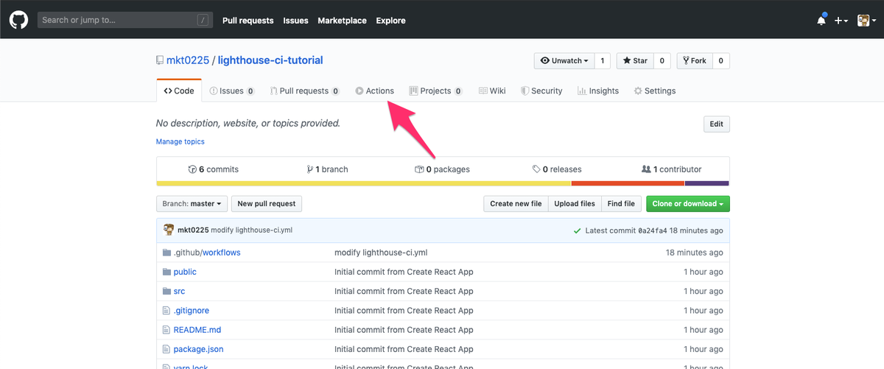
Task: Open the src folder
Action: click(x=179, y=291)
